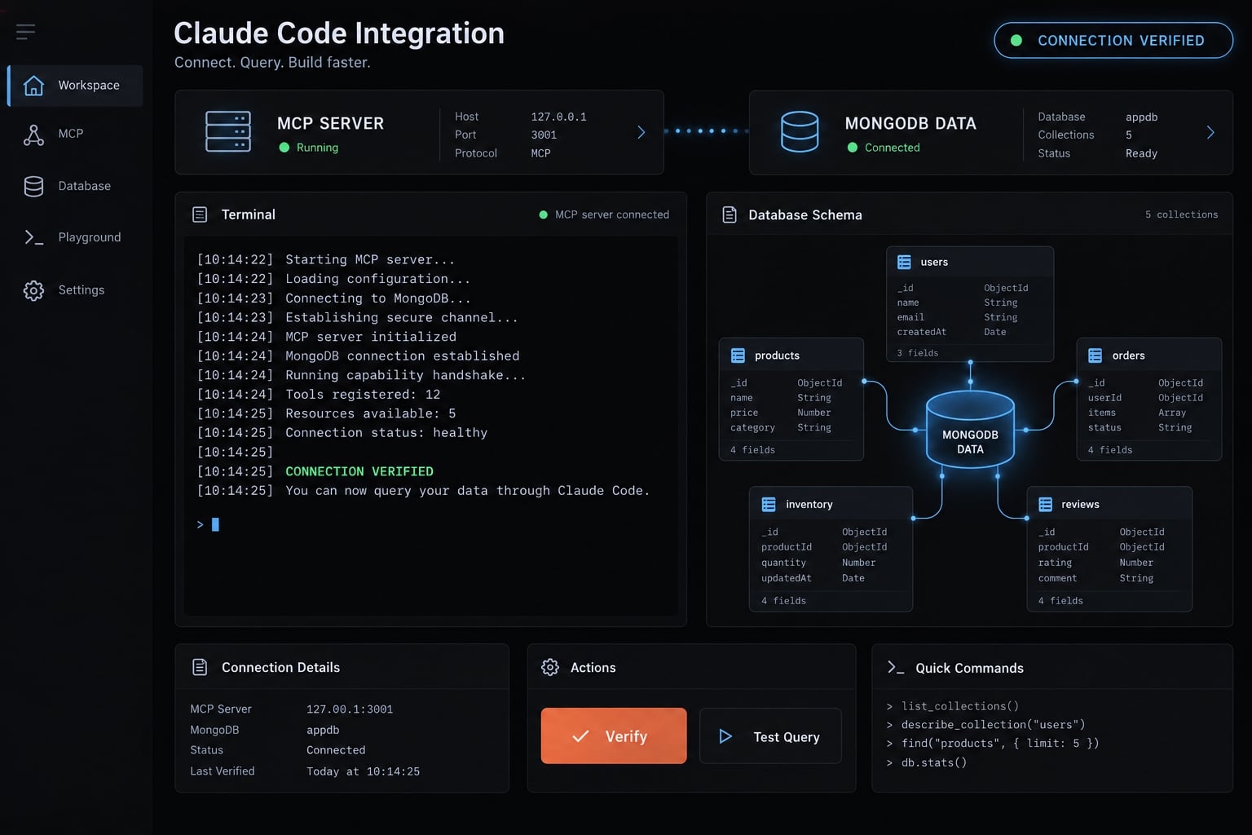Screen dimensions: 1252x835
Task: Expand the MCP Server card chevron
Action: click(x=641, y=132)
